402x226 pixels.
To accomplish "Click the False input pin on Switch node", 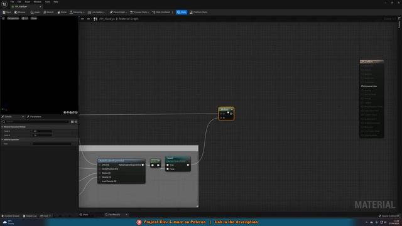I will (x=168, y=169).
